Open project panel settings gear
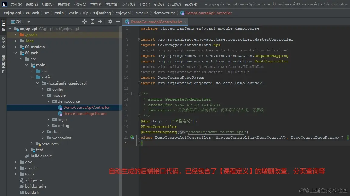Screen dimensions: 350x196 tap(110, 22)
